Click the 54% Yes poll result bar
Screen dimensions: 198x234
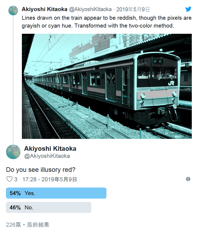[x=56, y=193]
